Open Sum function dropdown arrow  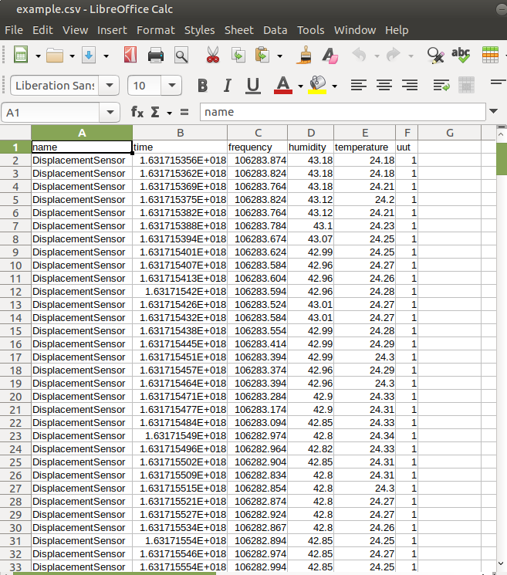click(x=169, y=113)
